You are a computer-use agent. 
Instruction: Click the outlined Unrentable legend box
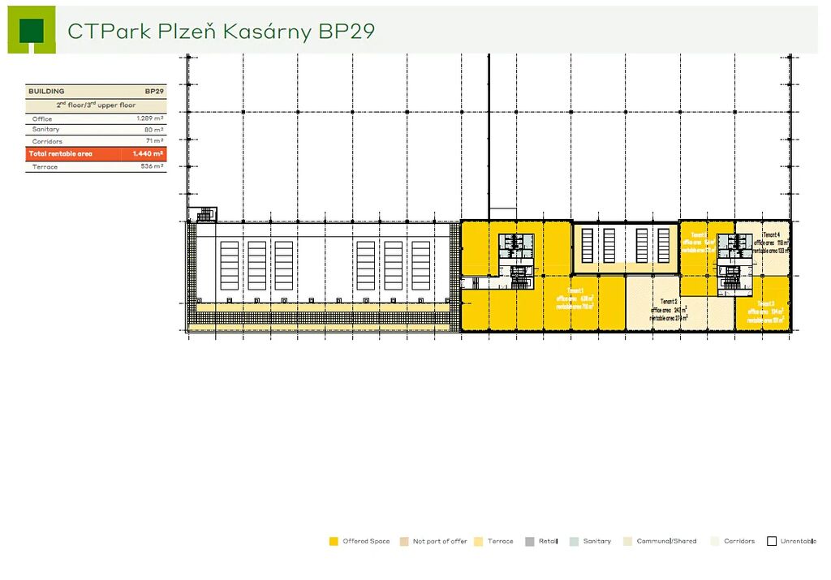point(772,541)
